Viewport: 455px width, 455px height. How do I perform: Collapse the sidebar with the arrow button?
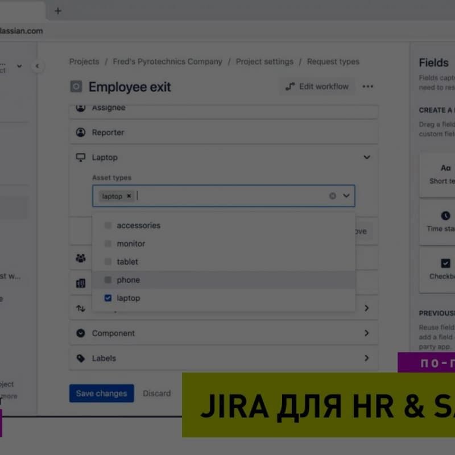[x=37, y=66]
